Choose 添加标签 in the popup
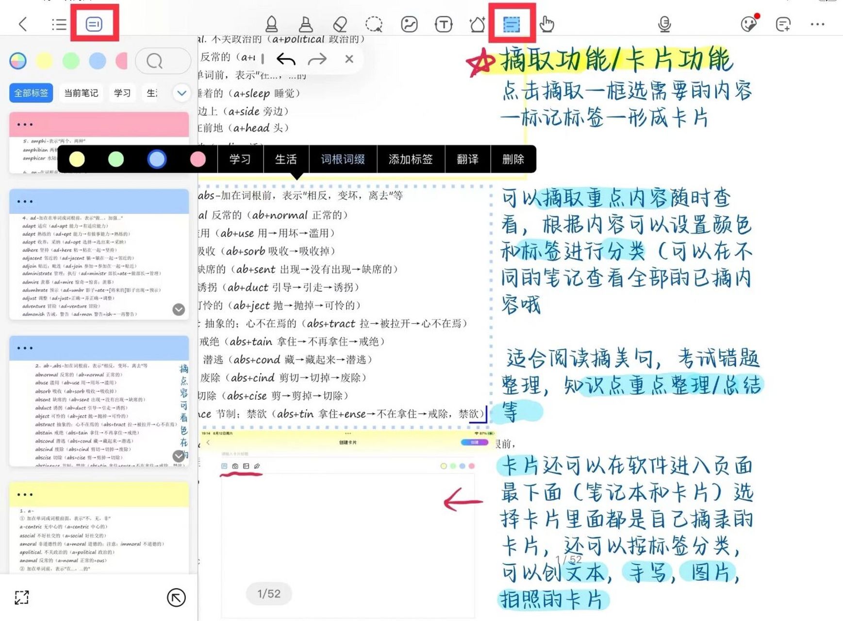Viewport: 843px width, 621px height. click(411, 159)
